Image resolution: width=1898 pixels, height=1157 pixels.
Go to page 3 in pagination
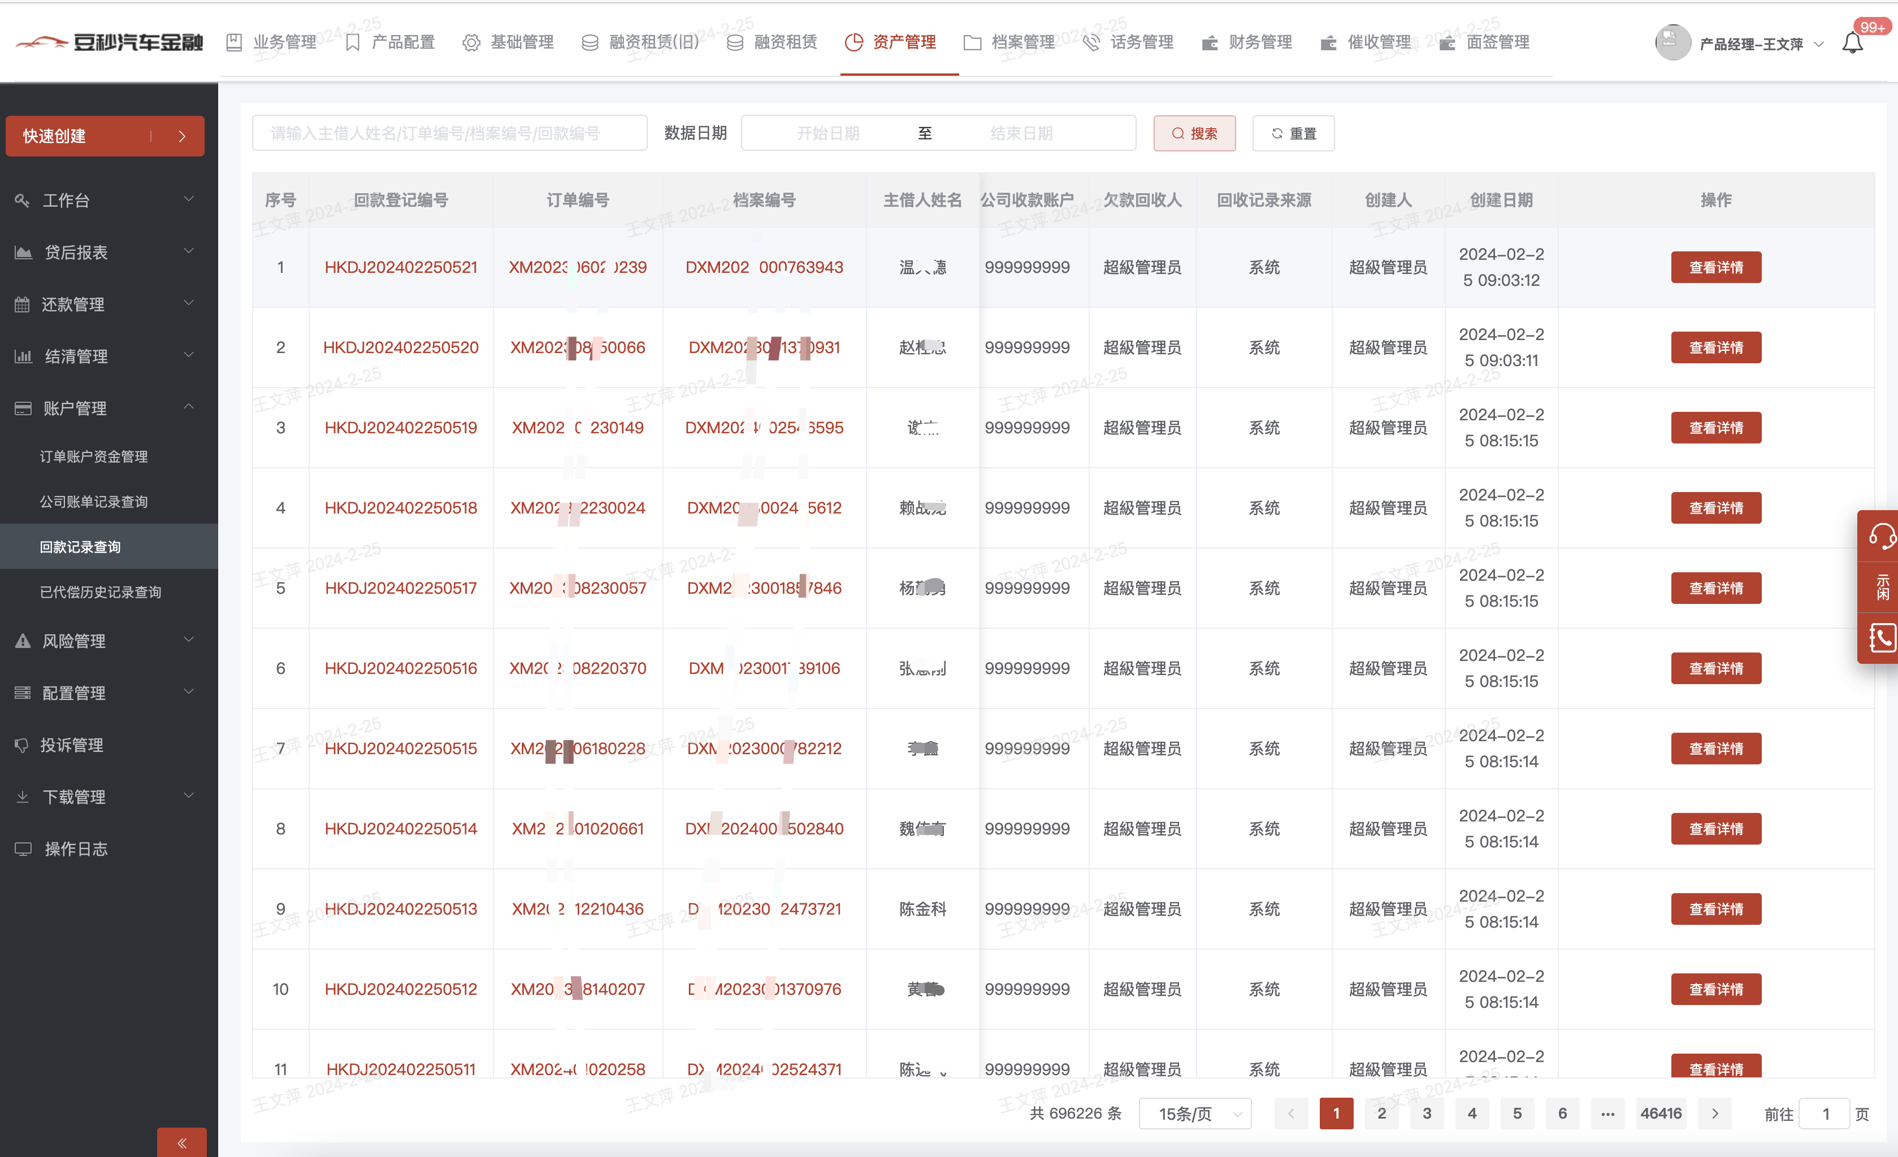[x=1427, y=1113]
